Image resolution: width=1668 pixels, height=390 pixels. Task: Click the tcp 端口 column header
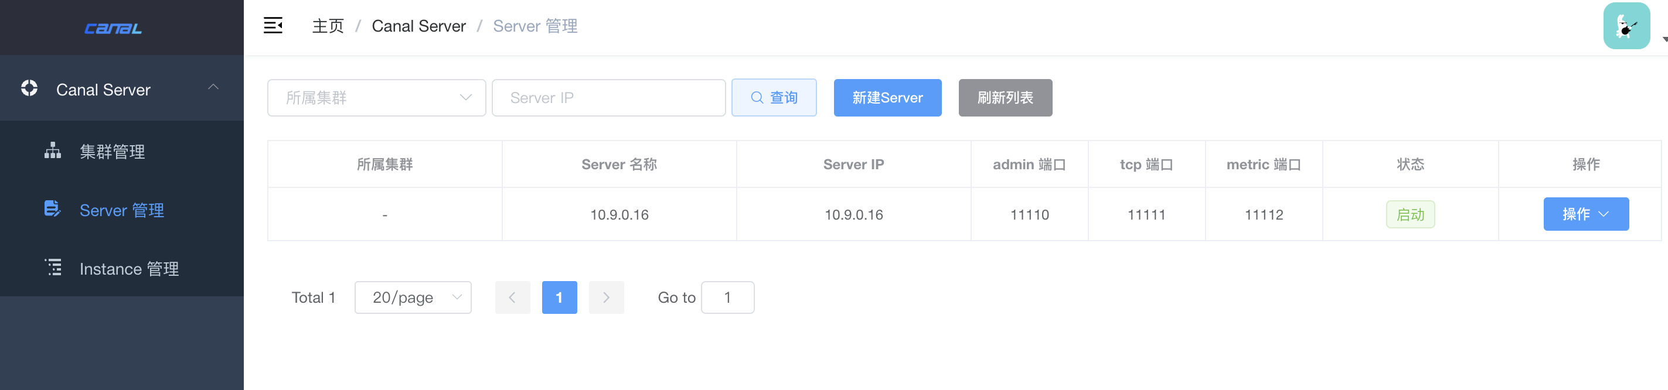click(x=1146, y=165)
